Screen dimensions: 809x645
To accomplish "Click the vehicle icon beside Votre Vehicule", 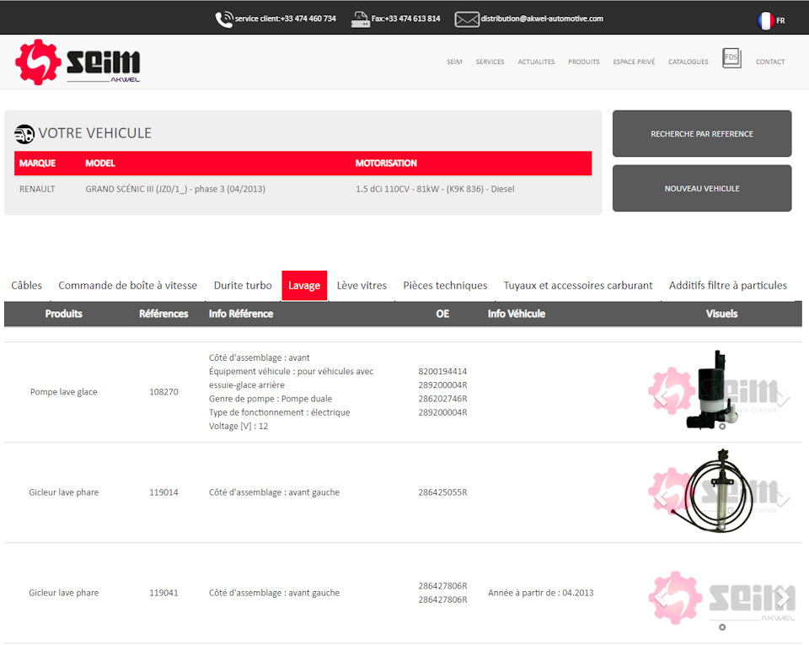I will tap(24, 134).
